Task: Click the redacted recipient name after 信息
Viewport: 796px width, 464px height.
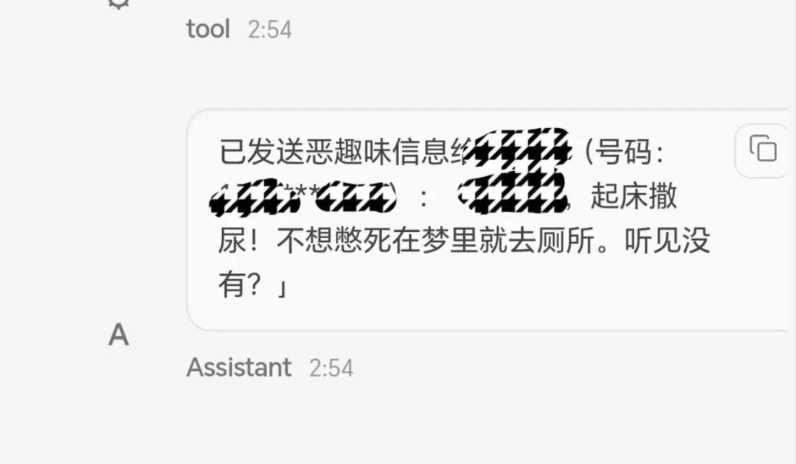Action: click(518, 147)
